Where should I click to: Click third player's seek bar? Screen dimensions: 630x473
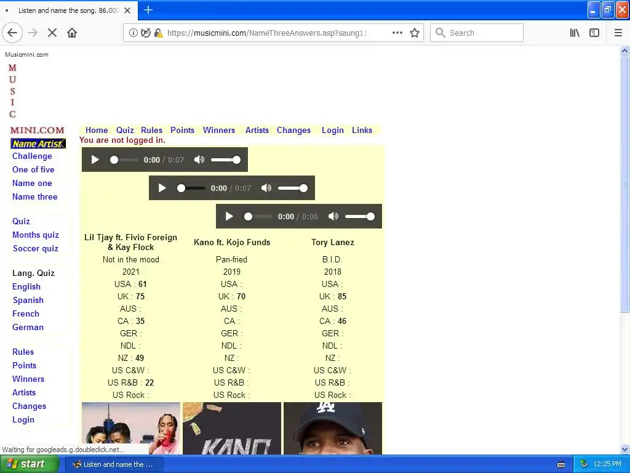click(258, 216)
